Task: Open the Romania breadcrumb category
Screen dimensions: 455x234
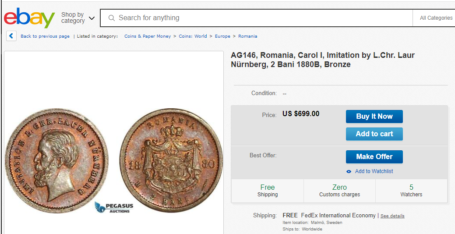Action: (x=248, y=36)
